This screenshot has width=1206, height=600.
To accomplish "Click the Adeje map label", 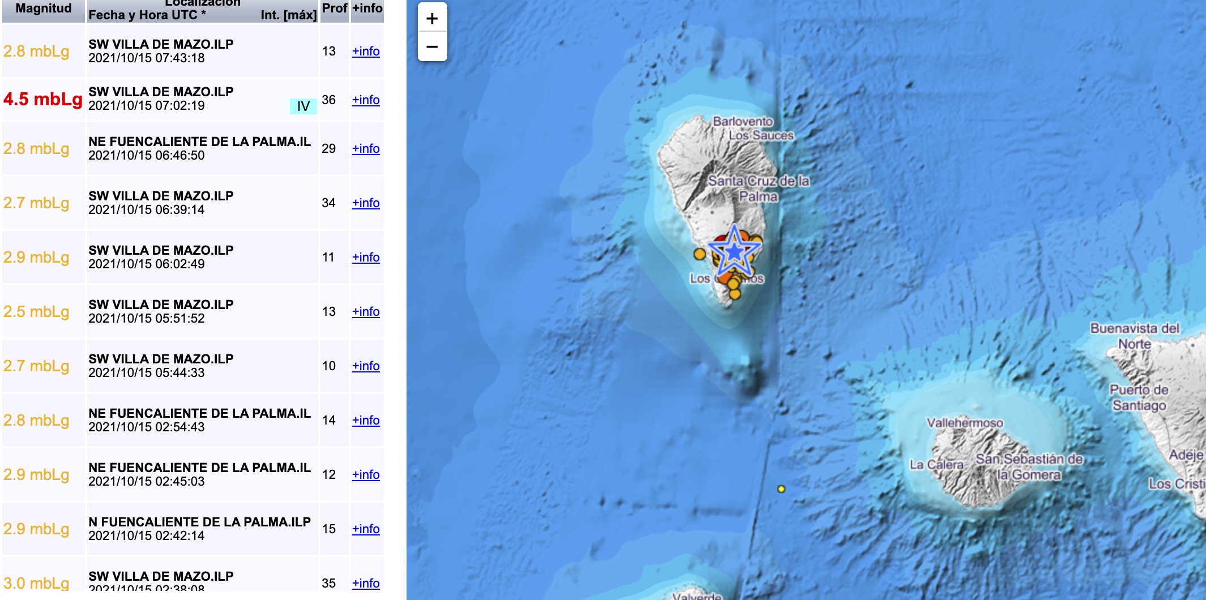I will (1186, 455).
